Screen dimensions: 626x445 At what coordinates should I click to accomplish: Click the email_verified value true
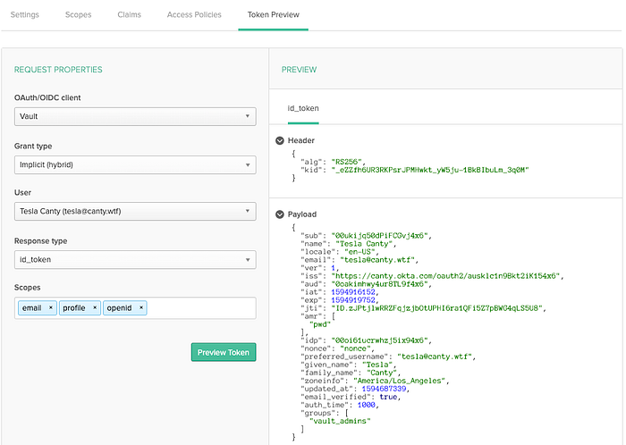pos(388,397)
